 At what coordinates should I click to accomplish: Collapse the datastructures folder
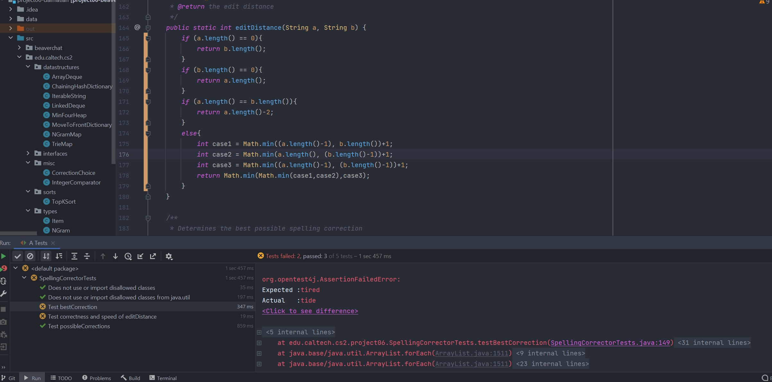[x=28, y=67]
